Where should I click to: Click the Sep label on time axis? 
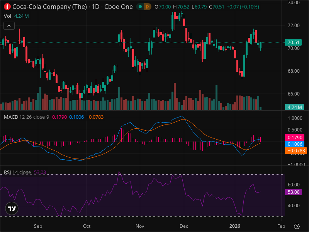point(38,226)
